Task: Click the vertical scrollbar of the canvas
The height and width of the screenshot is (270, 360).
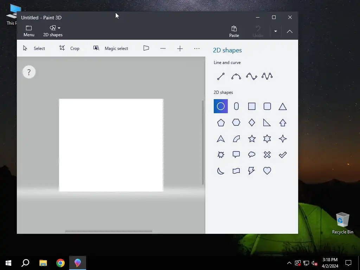Action: 203,142
